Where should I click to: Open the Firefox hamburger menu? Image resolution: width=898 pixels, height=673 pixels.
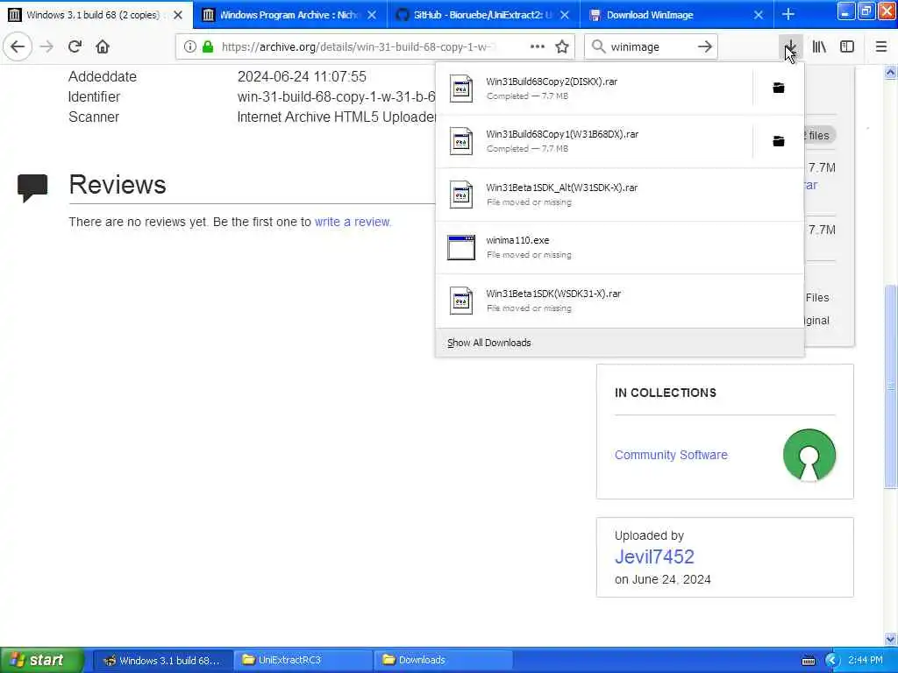(880, 46)
